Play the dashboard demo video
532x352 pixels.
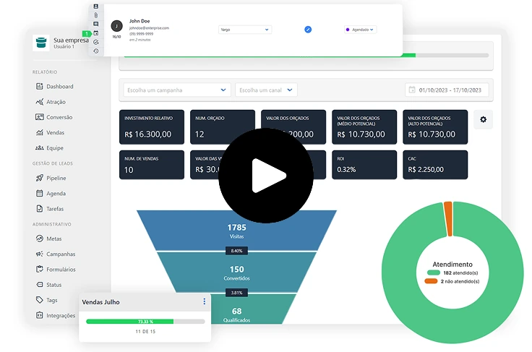(x=265, y=176)
